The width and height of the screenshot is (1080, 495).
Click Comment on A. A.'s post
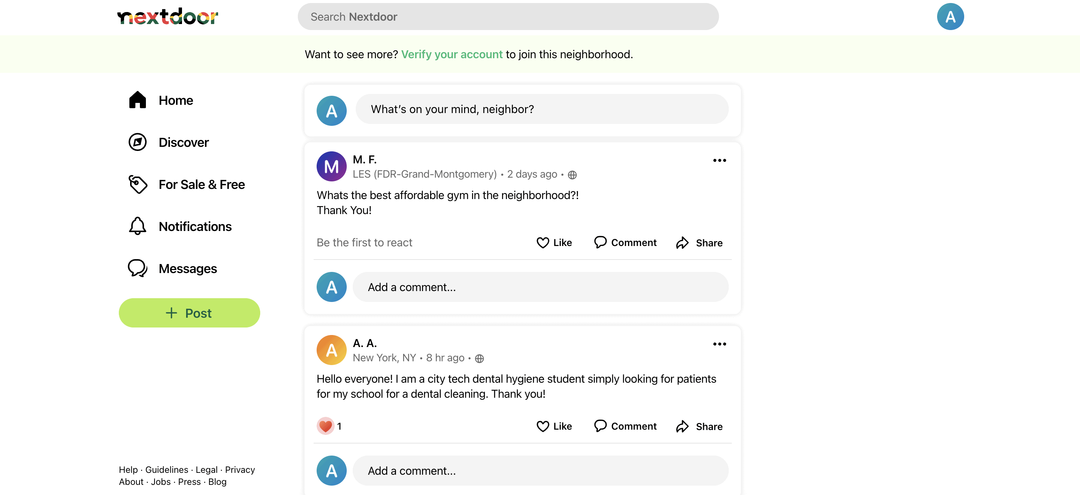click(625, 426)
